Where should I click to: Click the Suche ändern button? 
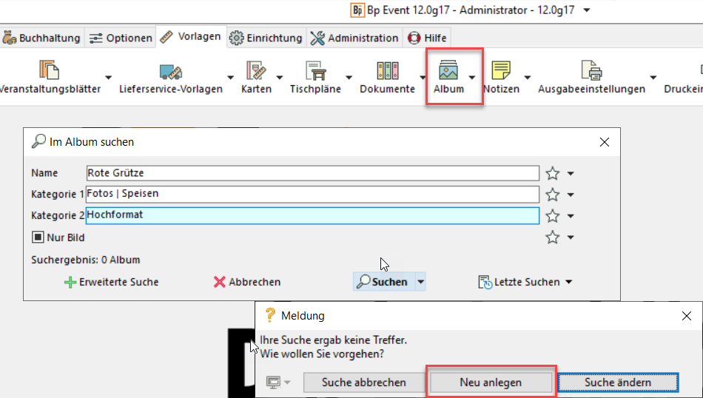(617, 382)
